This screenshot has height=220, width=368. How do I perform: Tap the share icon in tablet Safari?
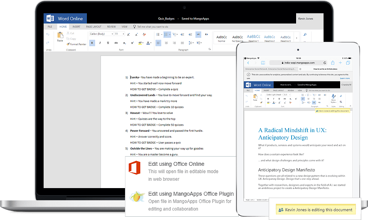(333, 63)
